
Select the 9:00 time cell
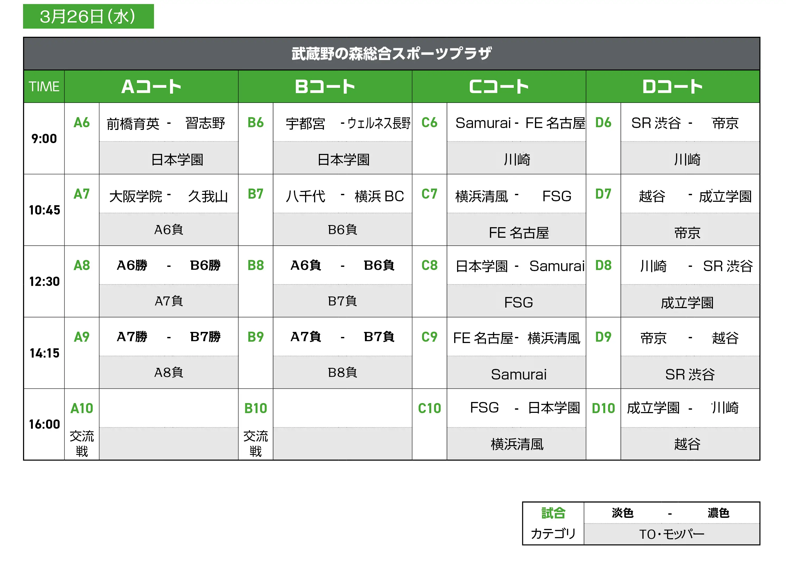click(44, 138)
